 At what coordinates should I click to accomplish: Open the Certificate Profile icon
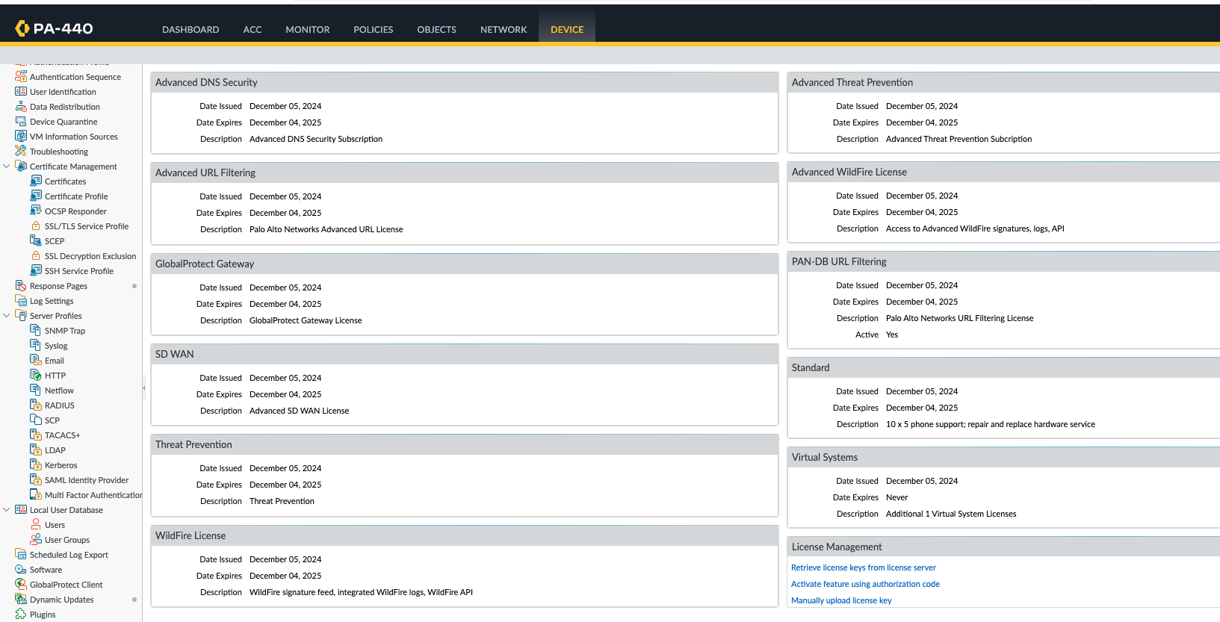tap(36, 196)
